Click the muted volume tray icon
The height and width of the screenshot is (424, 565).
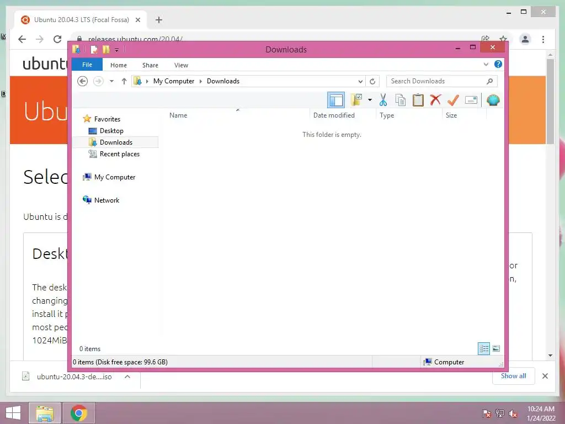pos(513,414)
